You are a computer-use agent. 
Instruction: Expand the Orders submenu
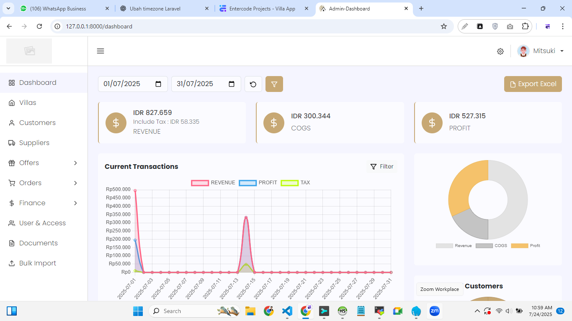click(x=44, y=183)
